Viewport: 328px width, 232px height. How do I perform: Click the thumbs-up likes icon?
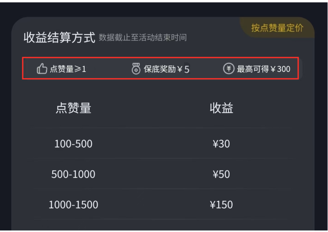tap(42, 69)
